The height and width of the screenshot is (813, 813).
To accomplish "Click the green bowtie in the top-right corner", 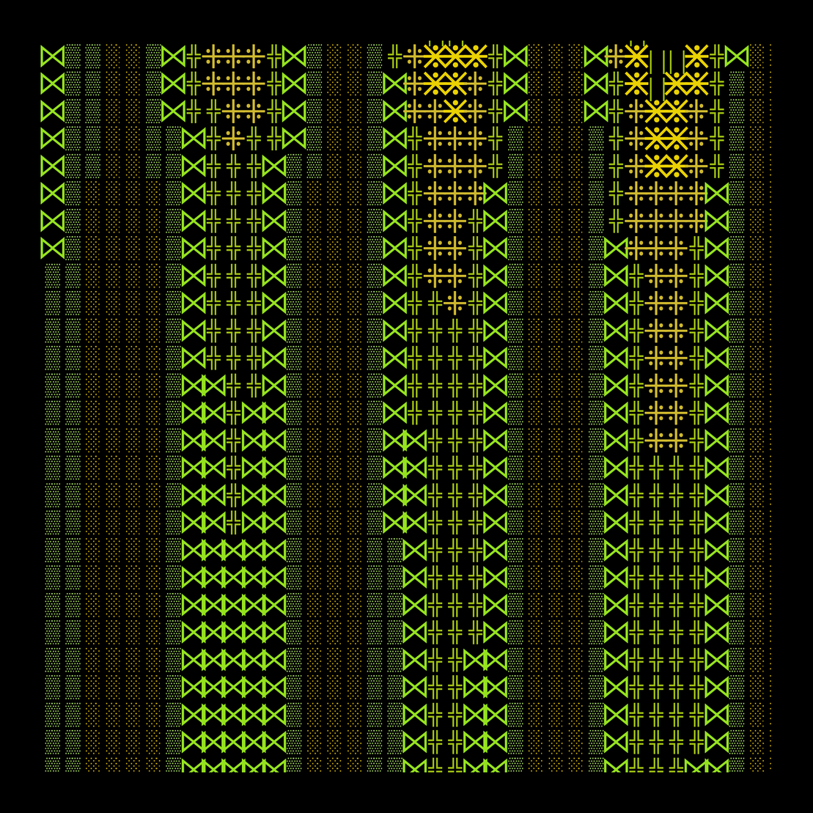I will point(737,56).
